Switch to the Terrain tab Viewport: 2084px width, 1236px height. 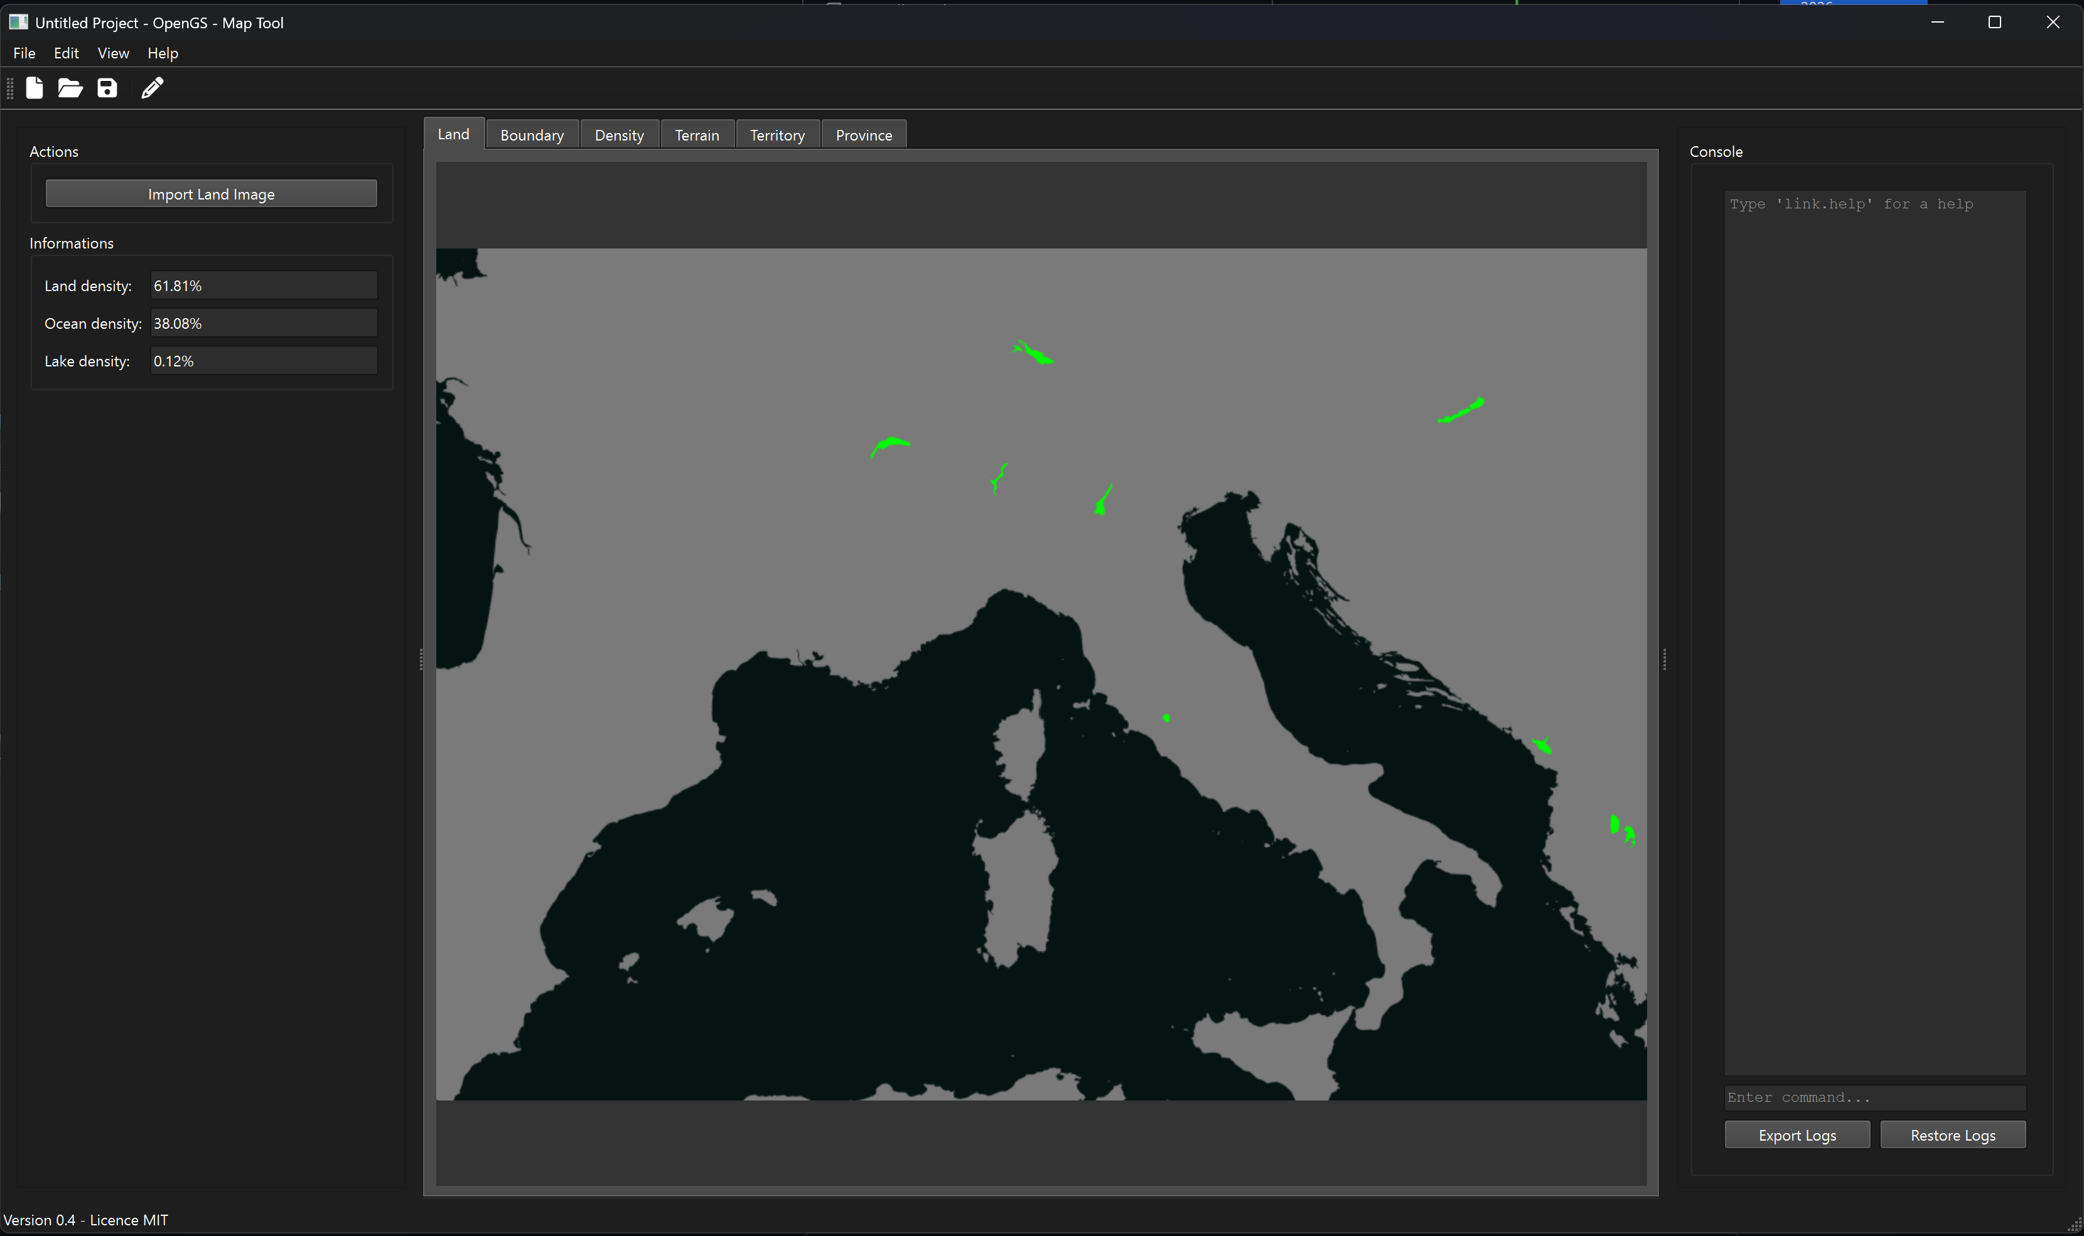coord(697,135)
